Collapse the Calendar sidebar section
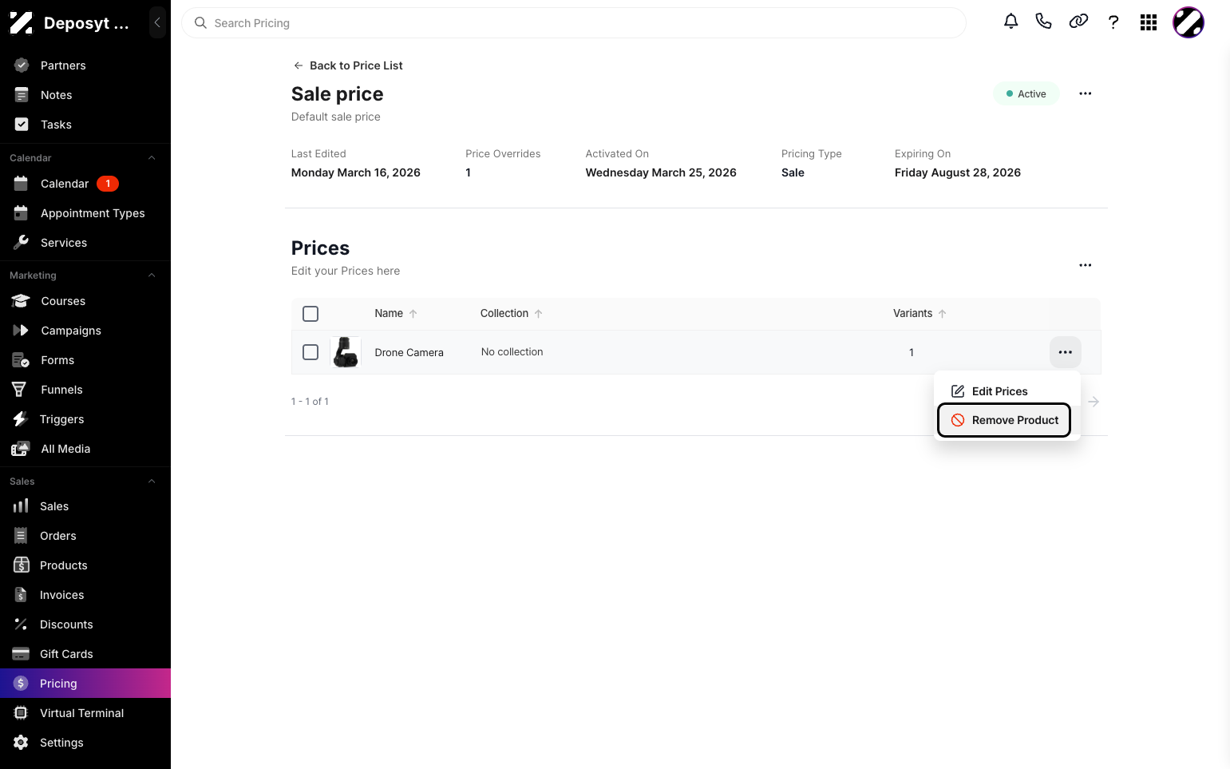 pos(152,158)
